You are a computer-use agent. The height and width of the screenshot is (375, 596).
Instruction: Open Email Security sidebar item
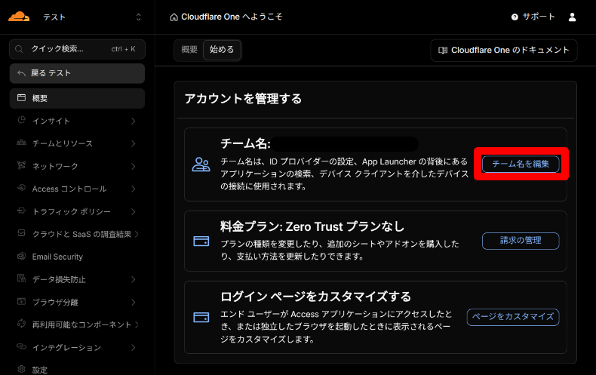click(77, 257)
